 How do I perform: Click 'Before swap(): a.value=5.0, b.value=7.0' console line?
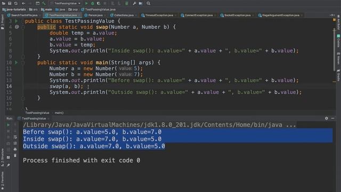[x=92, y=132]
